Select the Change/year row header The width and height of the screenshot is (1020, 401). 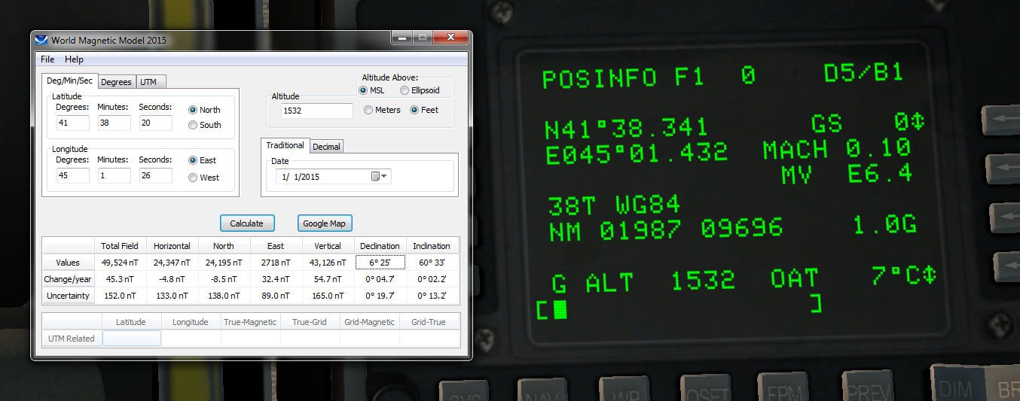pyautogui.click(x=68, y=279)
